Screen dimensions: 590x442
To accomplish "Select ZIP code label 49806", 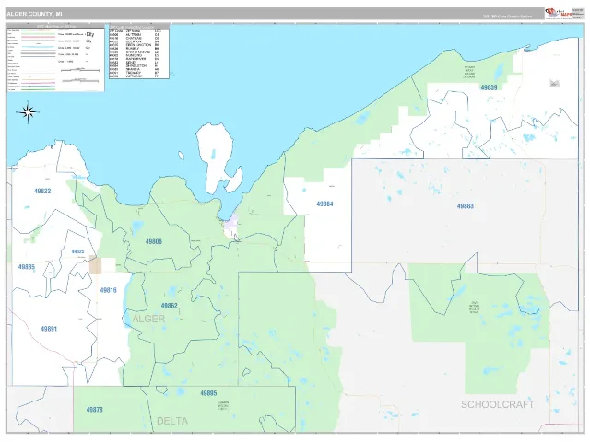I will click(x=154, y=241).
